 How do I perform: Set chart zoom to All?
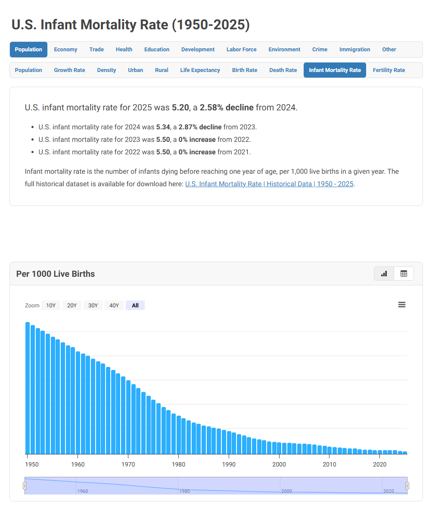tap(135, 305)
